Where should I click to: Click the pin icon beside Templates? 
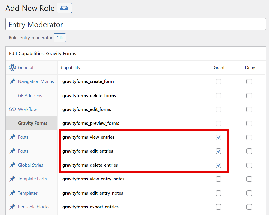[x=12, y=193]
